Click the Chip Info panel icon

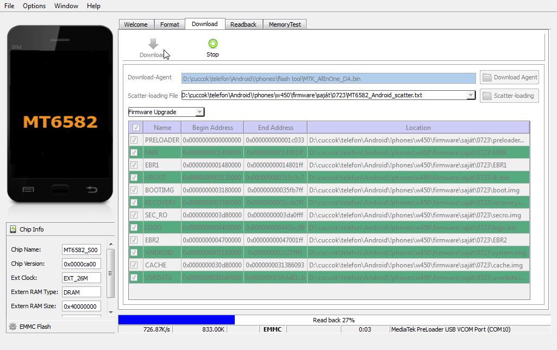click(13, 229)
